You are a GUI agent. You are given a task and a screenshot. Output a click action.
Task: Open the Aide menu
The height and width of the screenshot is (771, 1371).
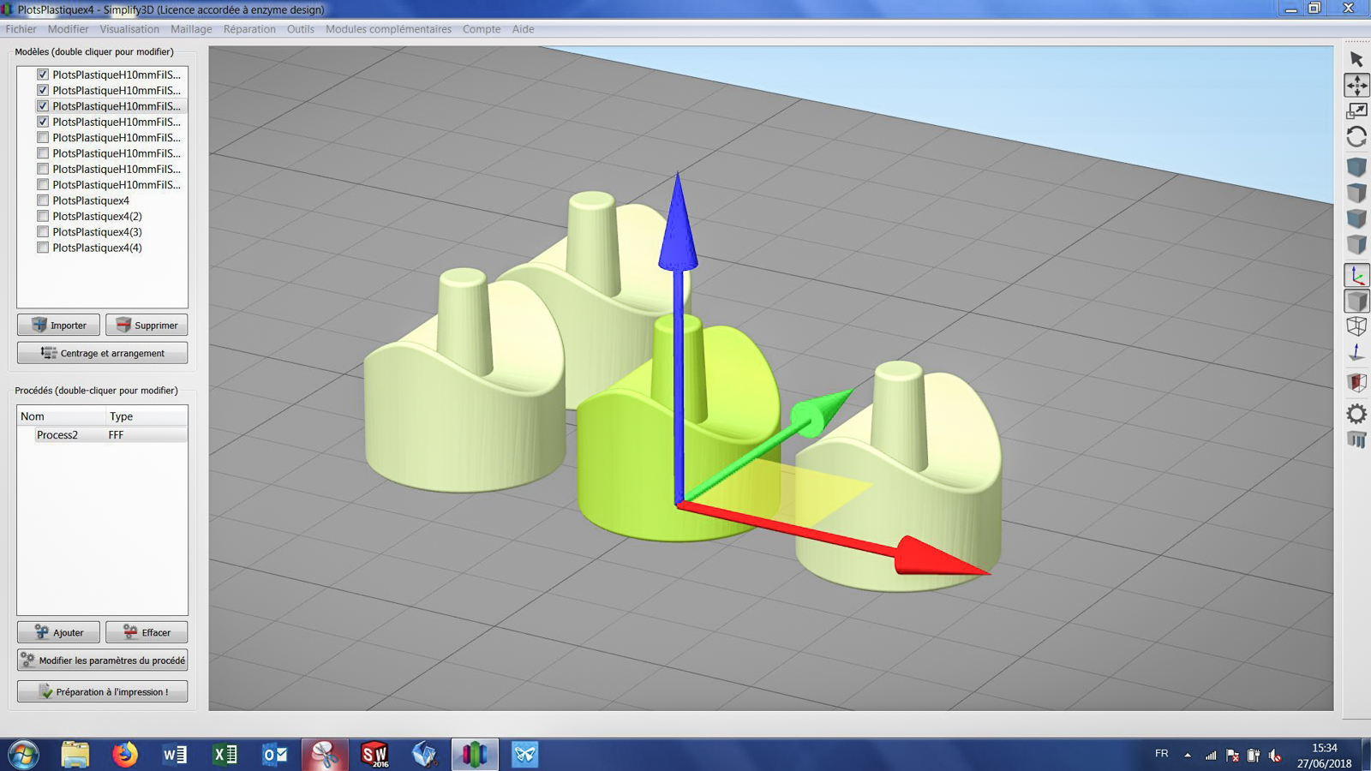click(523, 29)
